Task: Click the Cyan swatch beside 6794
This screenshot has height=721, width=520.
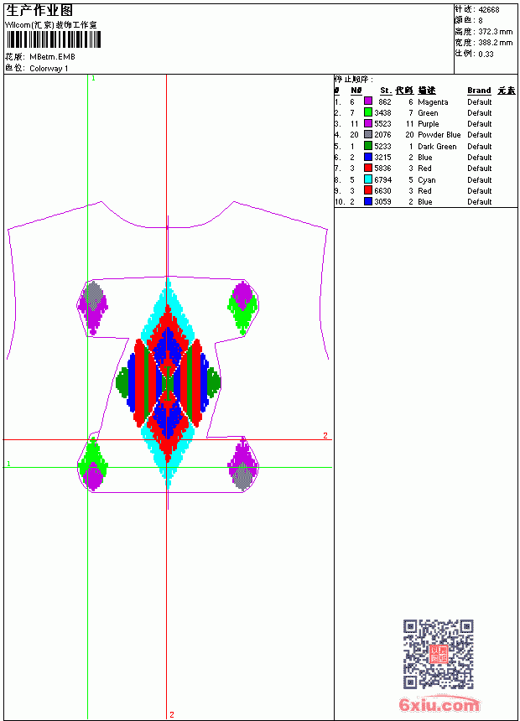Action: pos(368,179)
